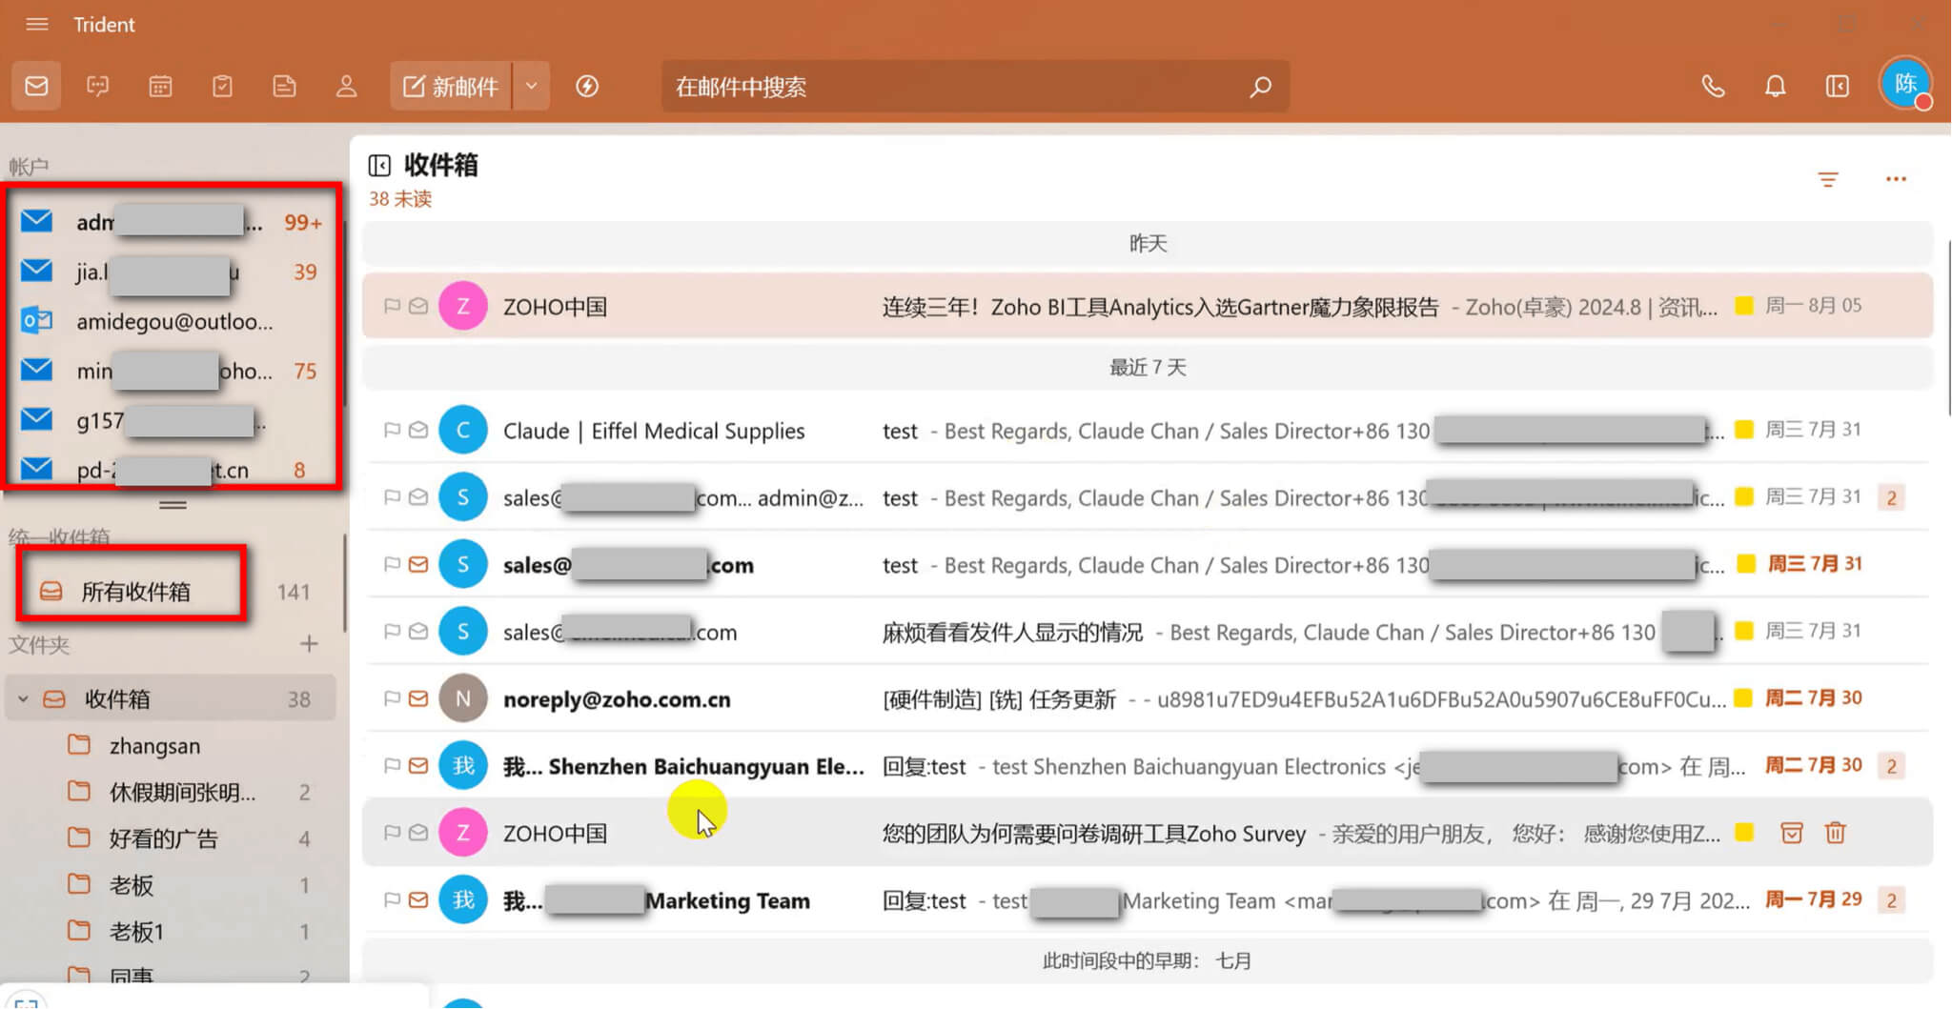Select the adm account with 99+ unread

tap(172, 222)
